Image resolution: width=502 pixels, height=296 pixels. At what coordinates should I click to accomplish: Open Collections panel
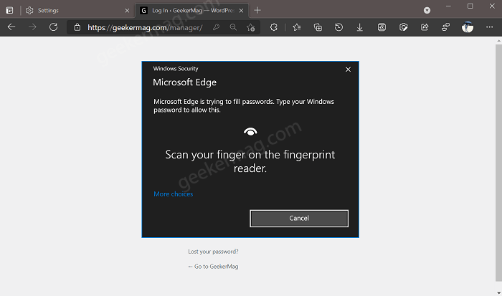pyautogui.click(x=318, y=27)
